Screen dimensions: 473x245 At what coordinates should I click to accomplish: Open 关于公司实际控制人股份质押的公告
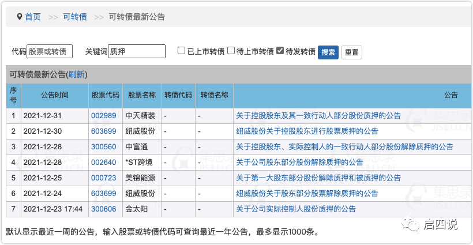296,209
